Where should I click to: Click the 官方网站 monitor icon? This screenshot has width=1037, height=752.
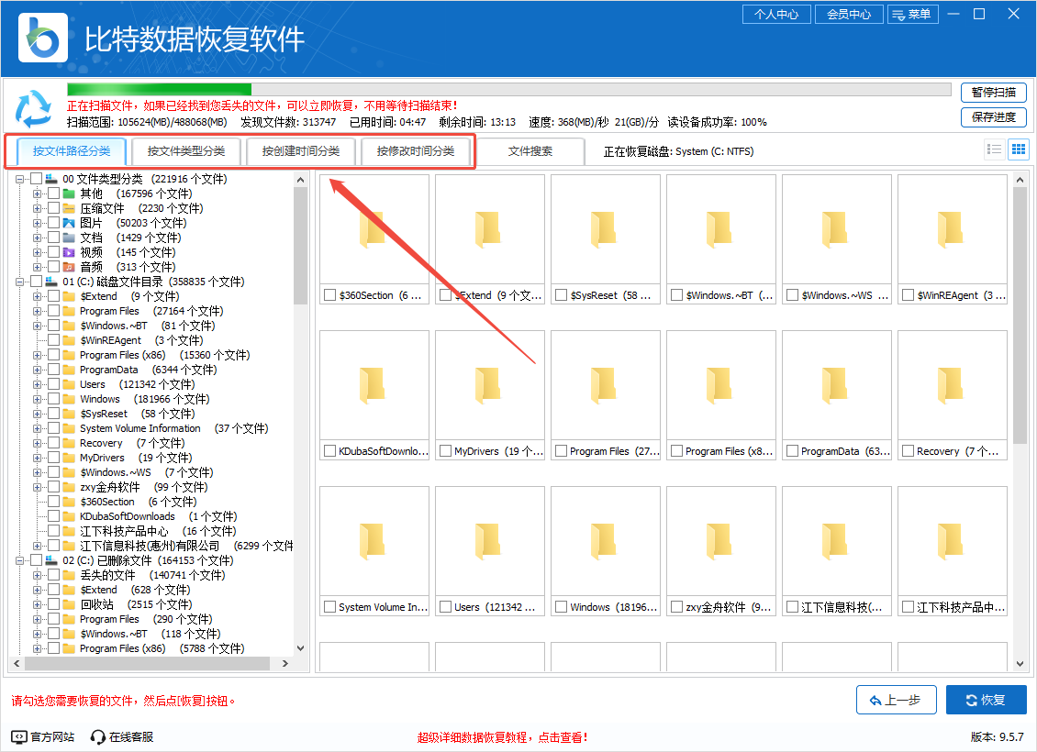pyautogui.click(x=19, y=736)
